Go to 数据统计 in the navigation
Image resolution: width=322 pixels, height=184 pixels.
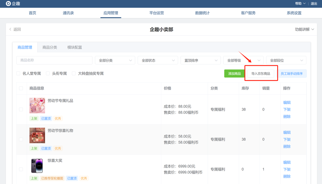click(x=202, y=13)
